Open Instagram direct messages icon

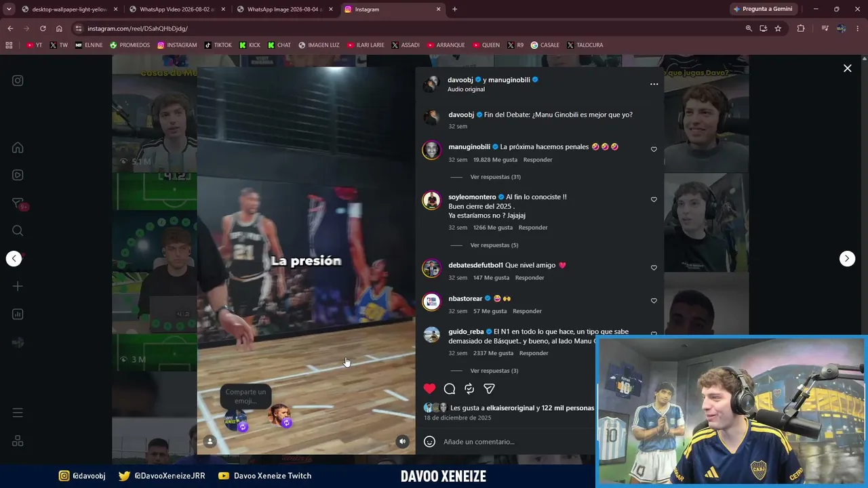click(18, 203)
